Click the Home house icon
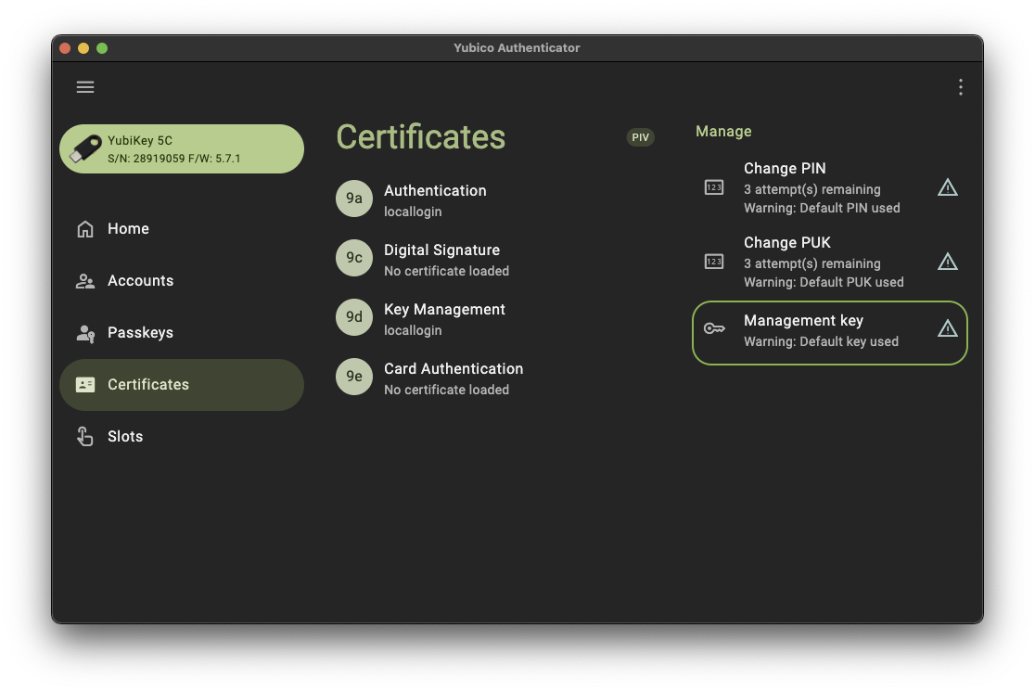The height and width of the screenshot is (692, 1035). coord(85,229)
